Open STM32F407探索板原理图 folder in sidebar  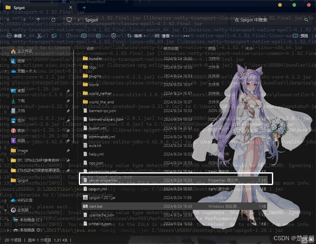[x=35, y=170]
